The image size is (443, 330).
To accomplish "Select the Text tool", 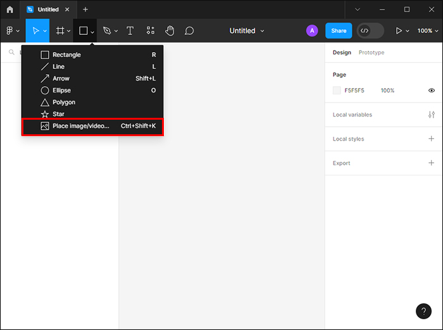I will (x=130, y=30).
